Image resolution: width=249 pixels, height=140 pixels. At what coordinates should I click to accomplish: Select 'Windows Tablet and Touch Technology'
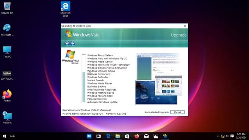click(109, 65)
